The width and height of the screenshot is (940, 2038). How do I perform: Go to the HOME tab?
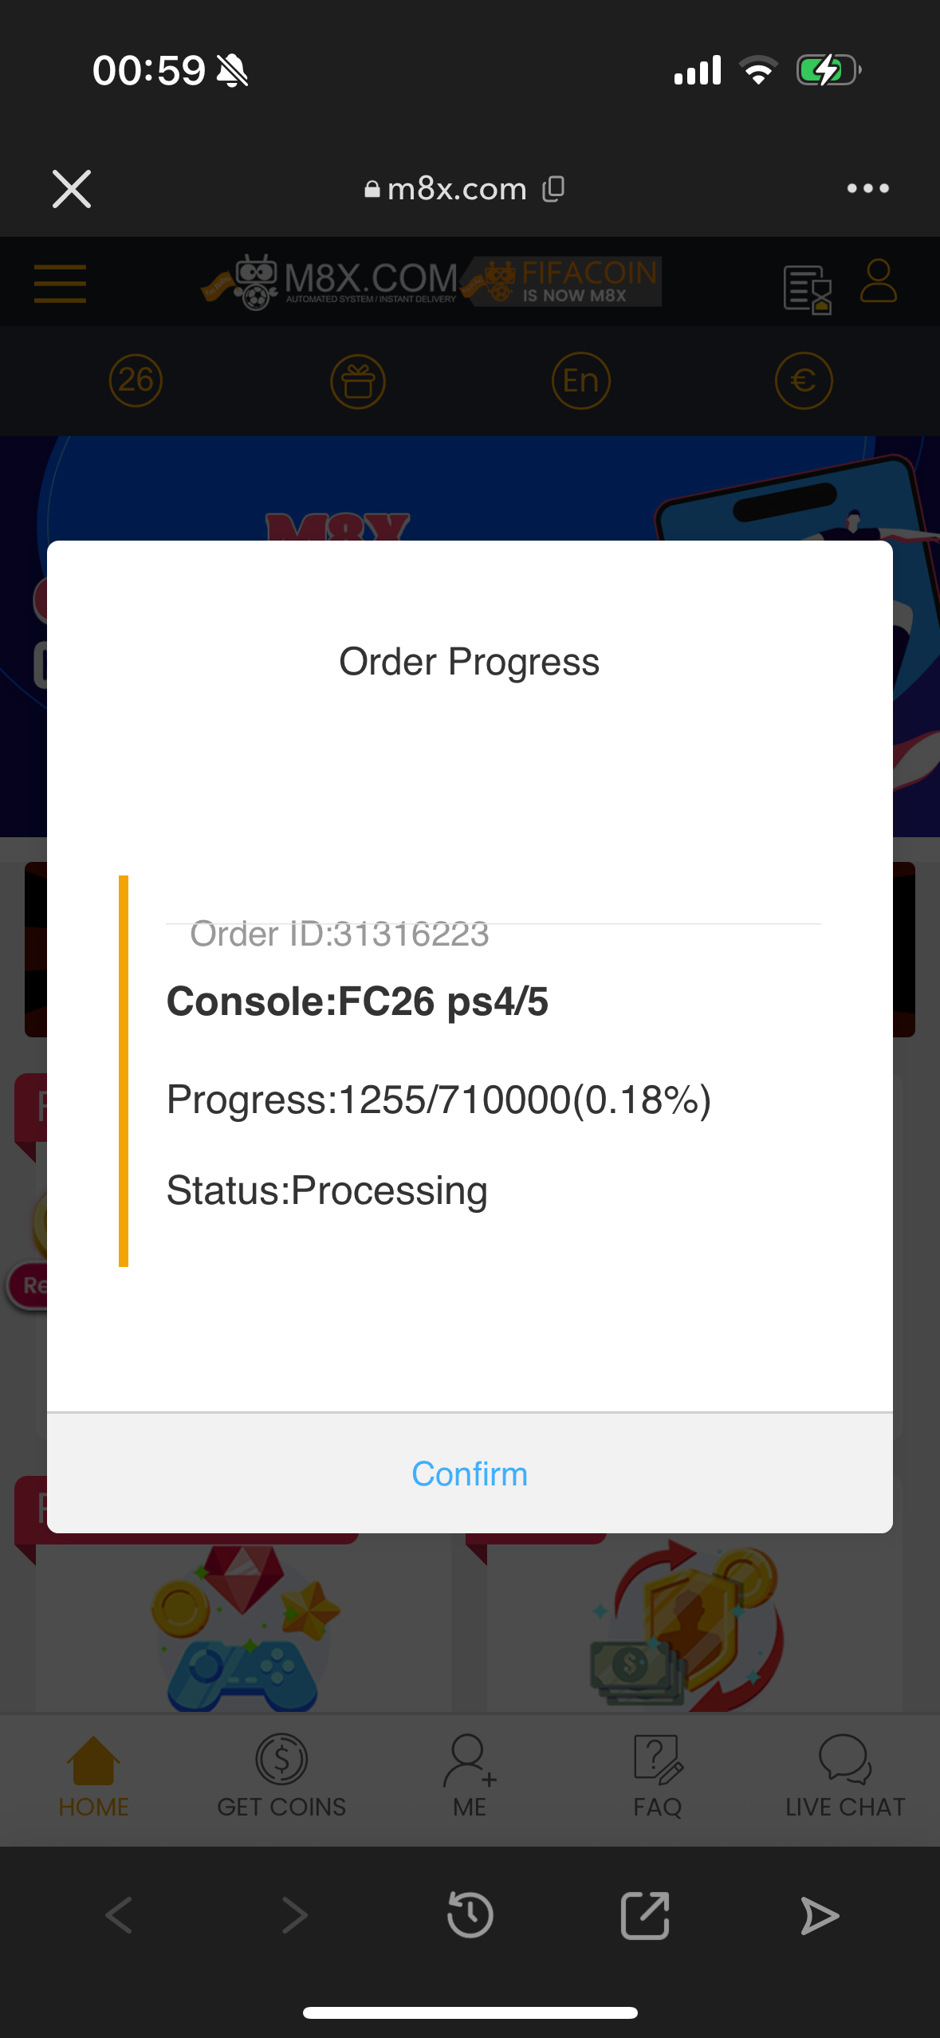tap(93, 1776)
